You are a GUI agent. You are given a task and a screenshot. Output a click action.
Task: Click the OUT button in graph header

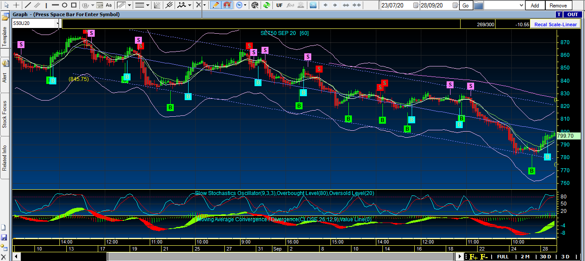(573, 14)
